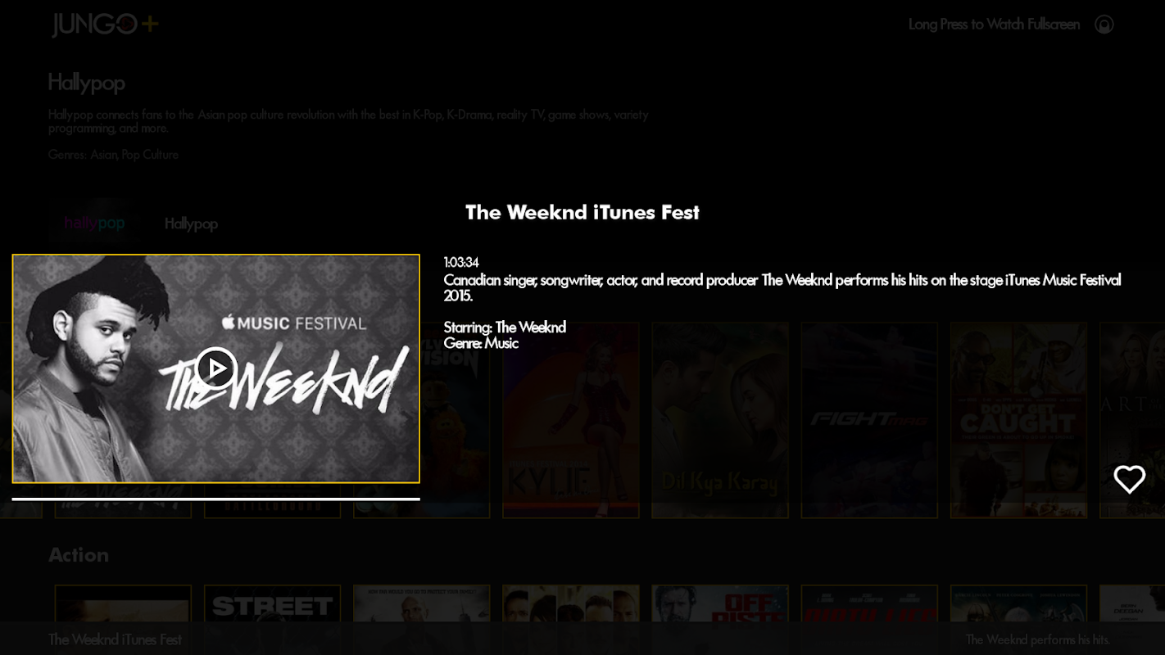Open the Battleground poster below the preview
Image resolution: width=1165 pixels, height=655 pixels.
272,508
